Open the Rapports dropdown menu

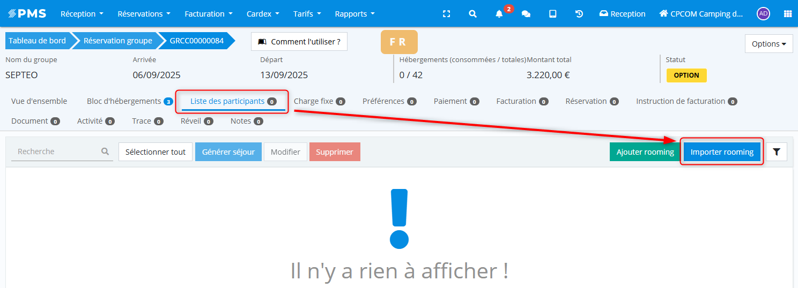354,14
